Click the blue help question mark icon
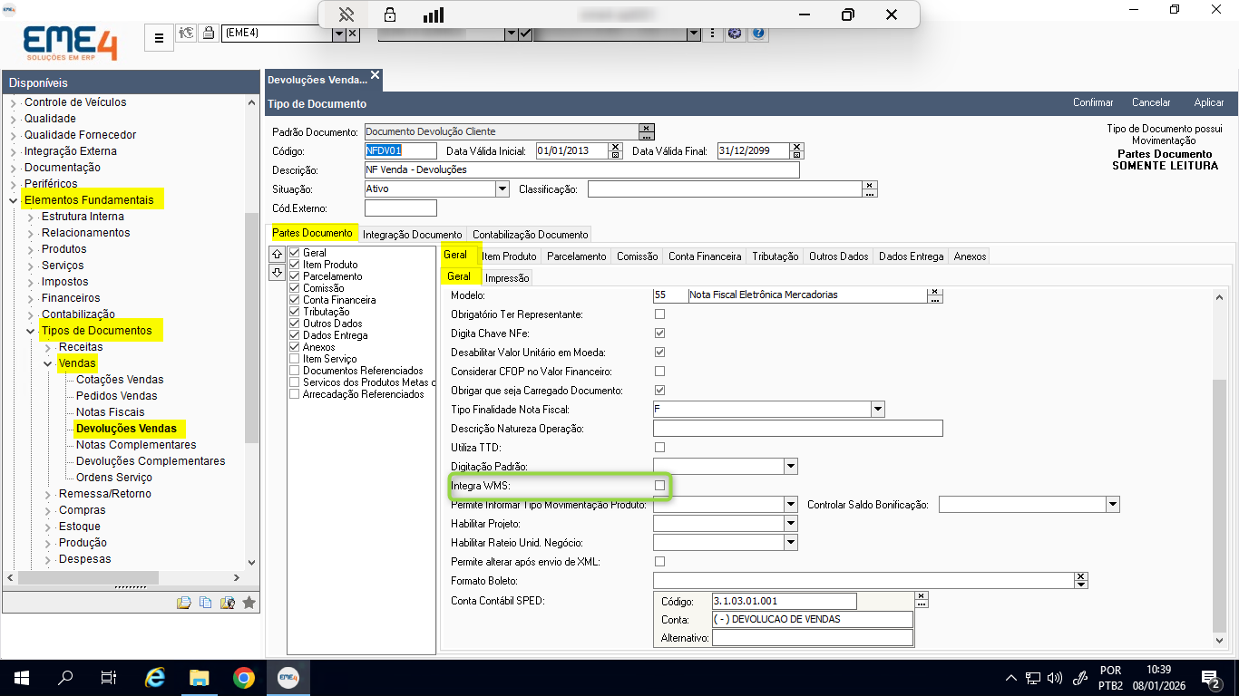Screen dimensions: 1239x696 click(x=759, y=34)
